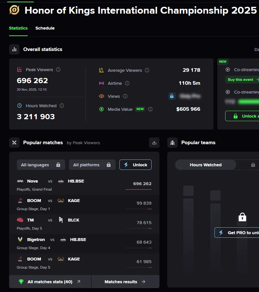
Task: Click the white lock icon in the Popular teams chart
Action: tap(242, 217)
